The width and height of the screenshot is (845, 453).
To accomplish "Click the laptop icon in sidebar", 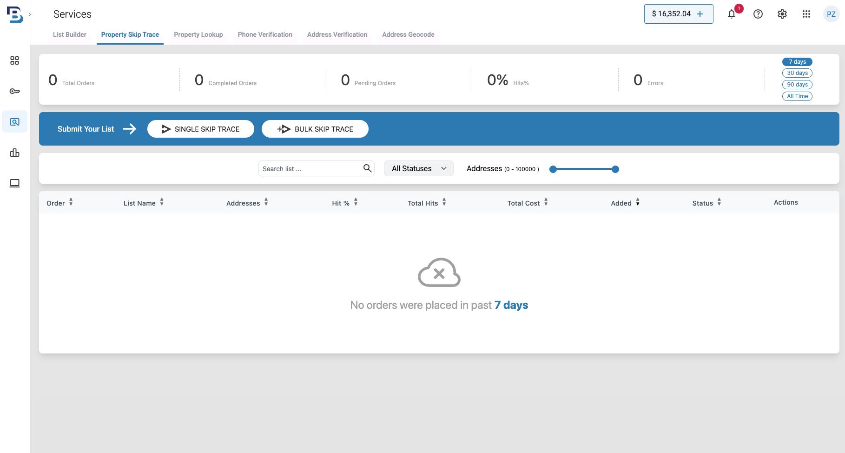I will tap(14, 183).
